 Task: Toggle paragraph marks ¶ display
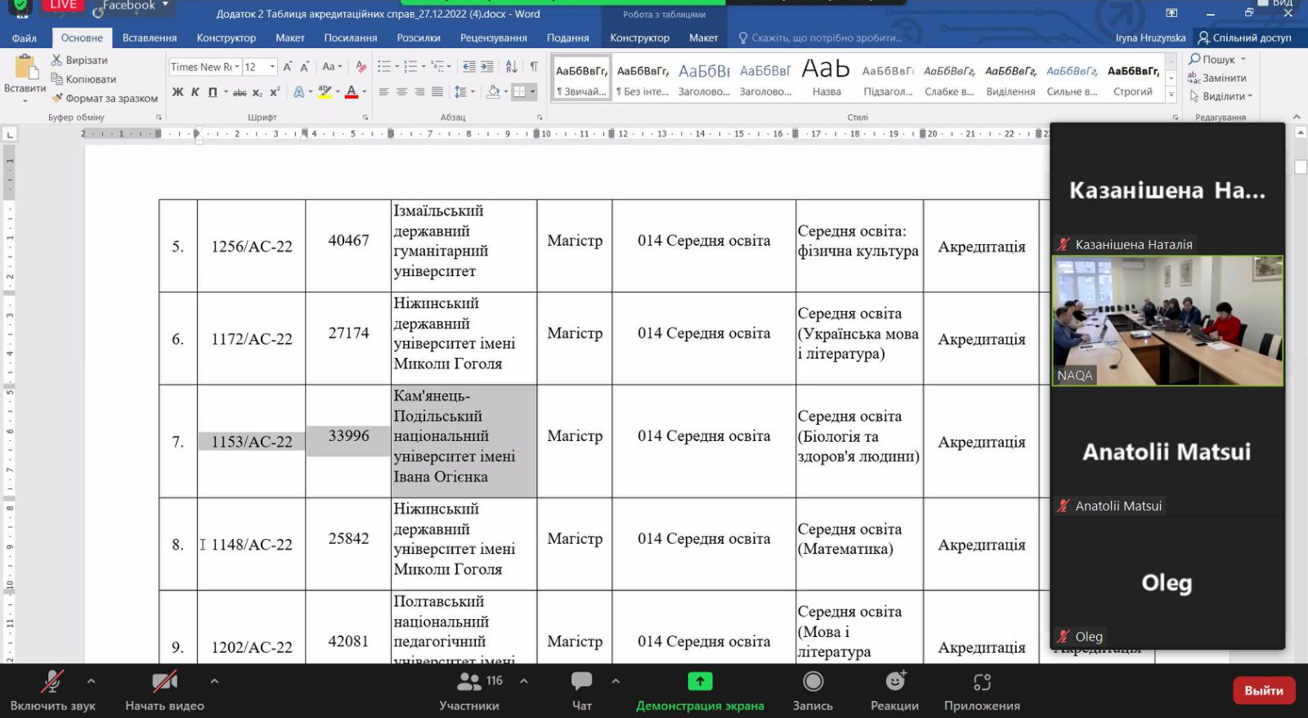click(x=534, y=67)
